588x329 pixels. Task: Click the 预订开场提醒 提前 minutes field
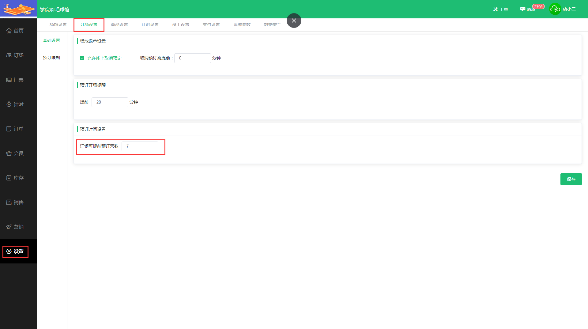click(110, 102)
